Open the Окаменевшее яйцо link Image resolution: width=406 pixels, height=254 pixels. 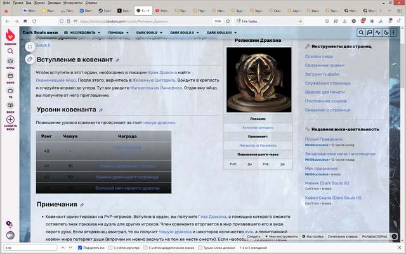point(56,80)
